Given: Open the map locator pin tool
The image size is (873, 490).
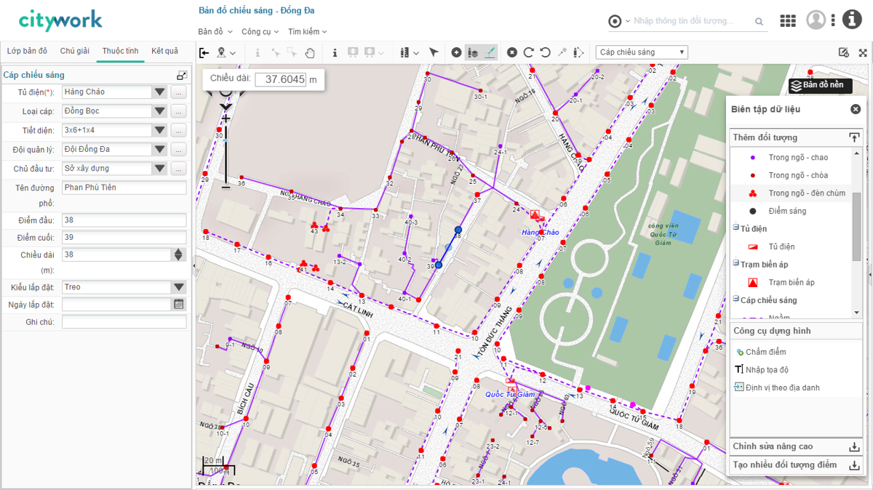Looking at the screenshot, I should [222, 52].
